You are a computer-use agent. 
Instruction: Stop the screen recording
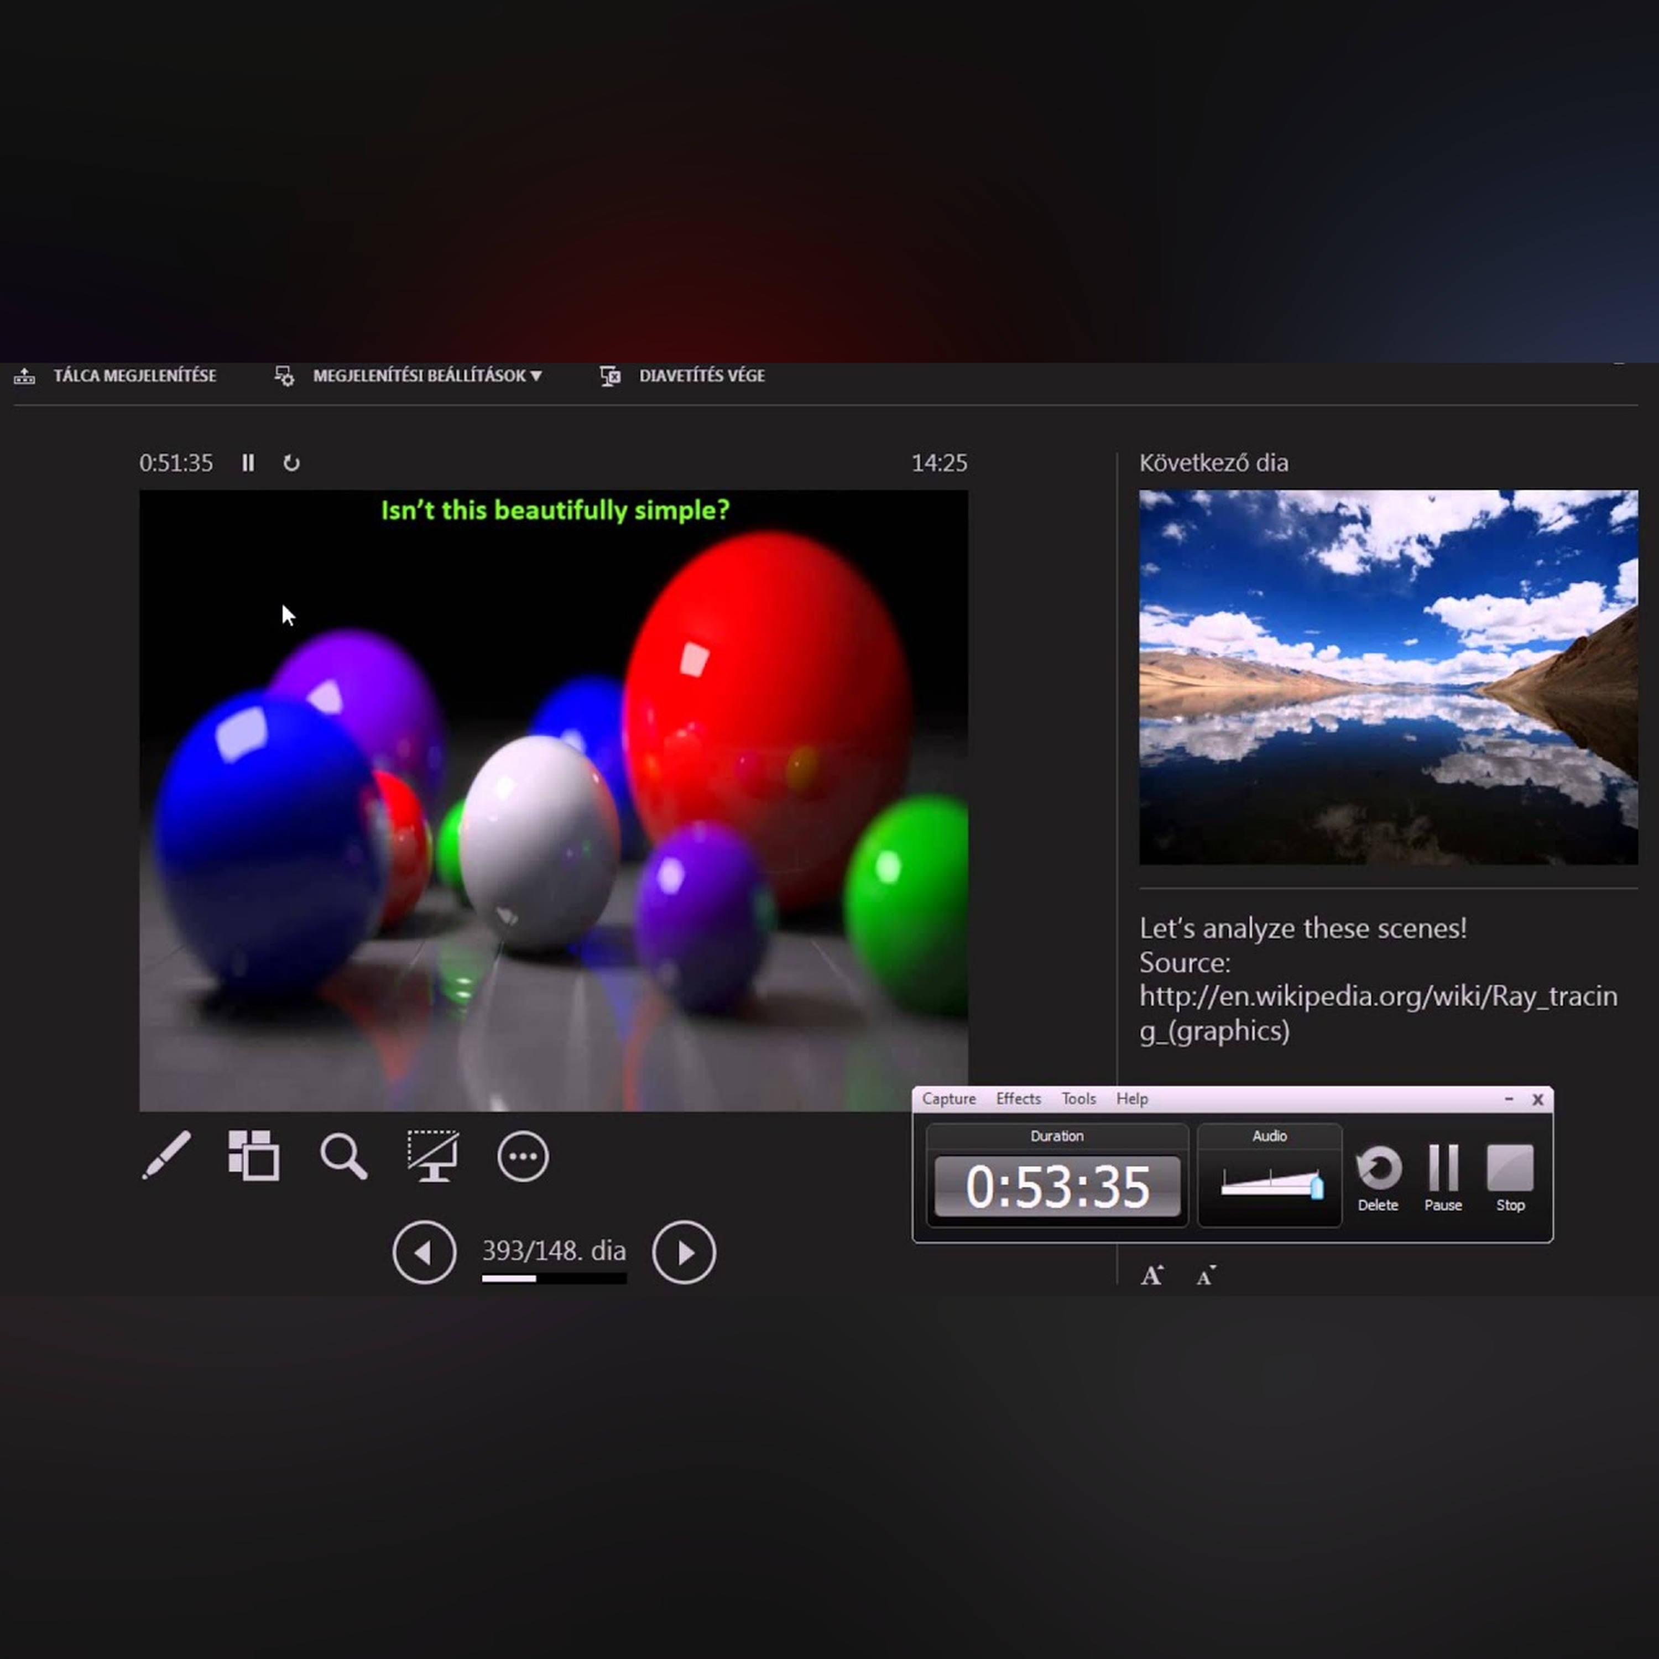(1510, 1178)
